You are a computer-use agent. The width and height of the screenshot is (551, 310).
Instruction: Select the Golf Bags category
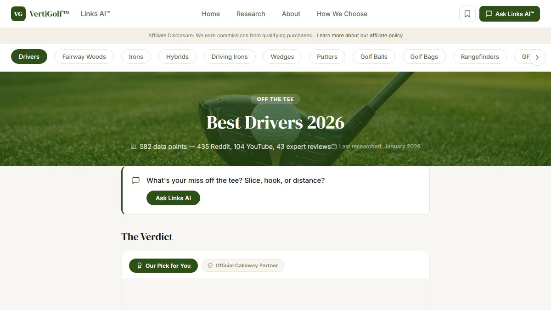pyautogui.click(x=424, y=56)
